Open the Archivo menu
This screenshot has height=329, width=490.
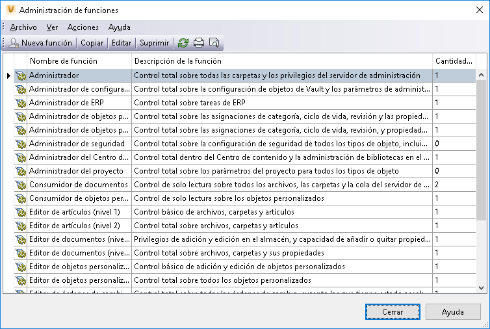click(23, 27)
